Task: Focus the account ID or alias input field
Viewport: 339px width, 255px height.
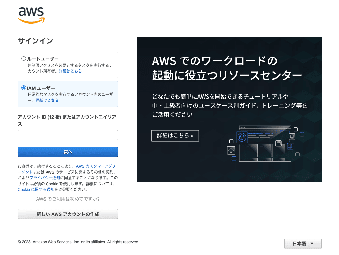Action: 68,135
